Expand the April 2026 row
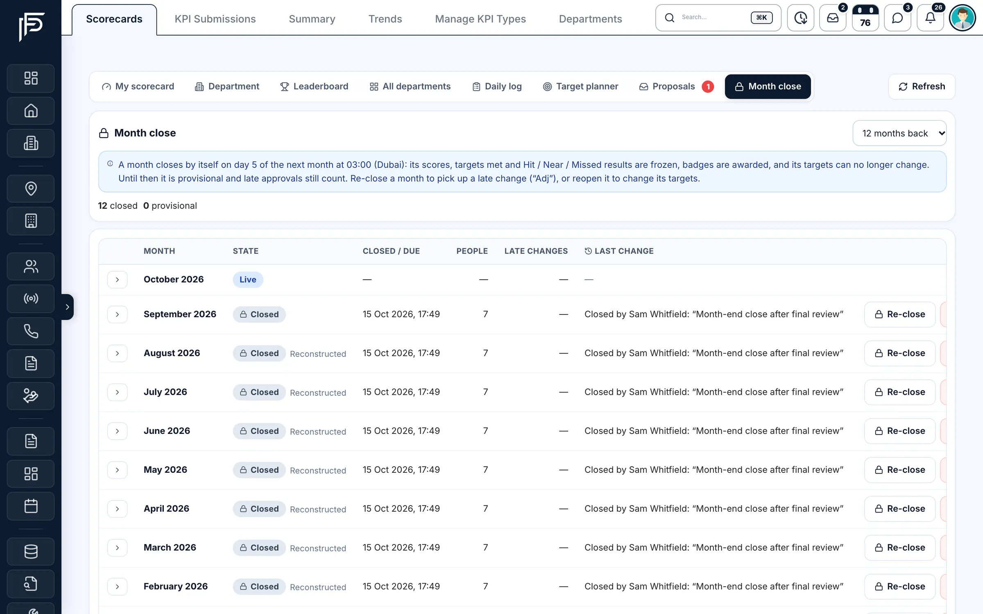Screen dimensions: 983x614 (x=117, y=509)
